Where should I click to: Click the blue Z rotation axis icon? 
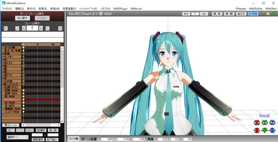pyautogui.click(x=272, y=122)
